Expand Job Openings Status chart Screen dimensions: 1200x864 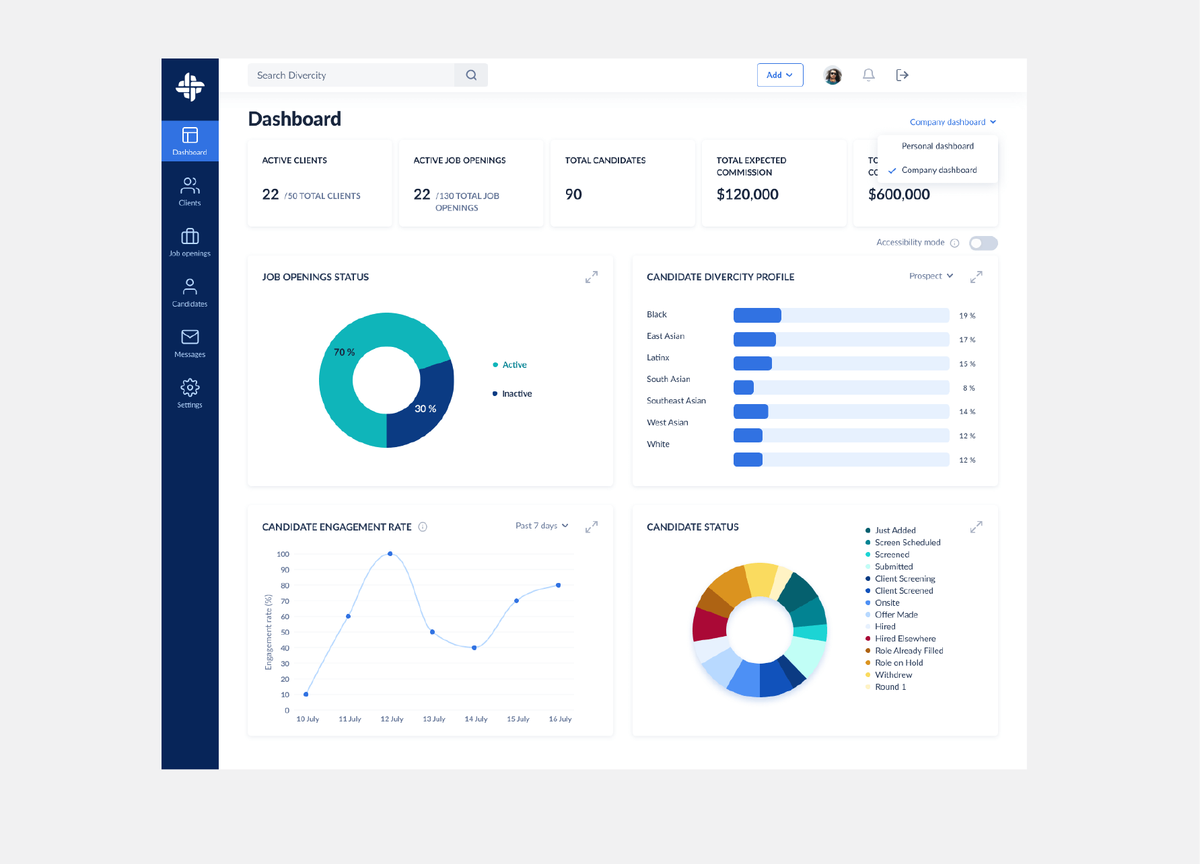pyautogui.click(x=592, y=277)
